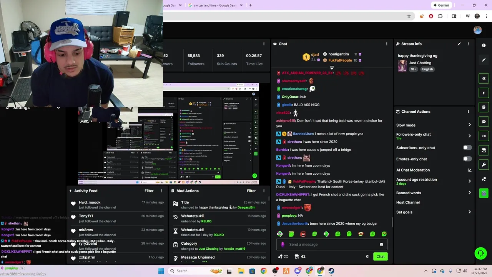
Task: Open Stream info three-dot menu
Action: pos(468,44)
